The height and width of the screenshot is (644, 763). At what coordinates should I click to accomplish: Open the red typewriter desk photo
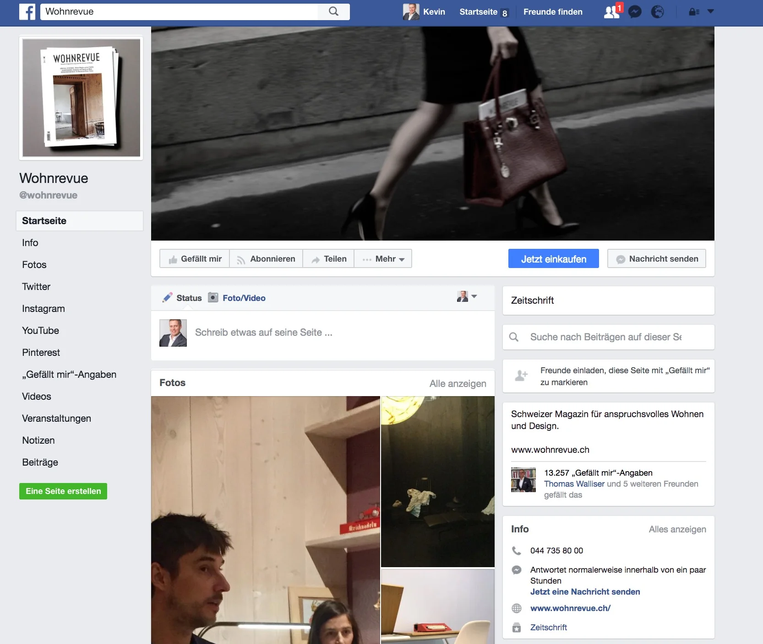pos(438,606)
